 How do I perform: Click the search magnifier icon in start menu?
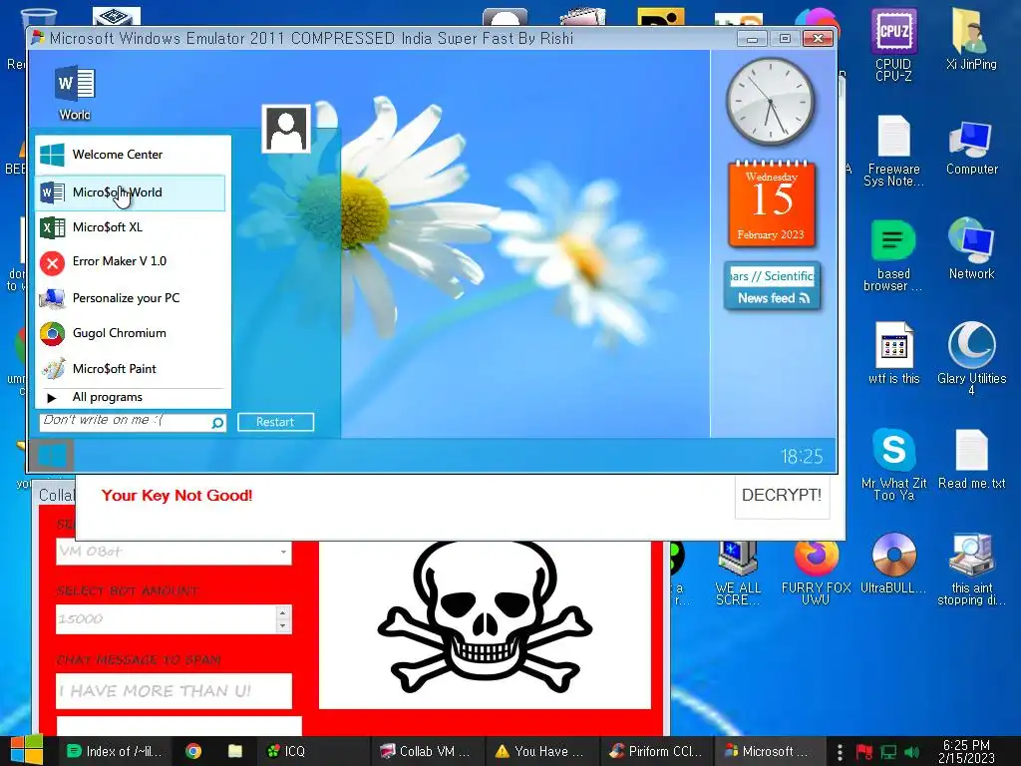tap(217, 423)
